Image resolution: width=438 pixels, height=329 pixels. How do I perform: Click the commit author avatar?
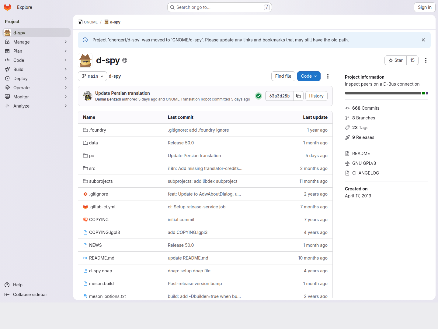88,96
